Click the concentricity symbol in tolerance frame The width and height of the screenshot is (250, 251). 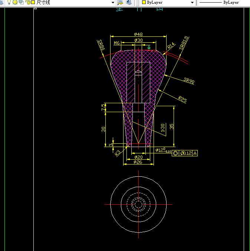tap(175, 153)
